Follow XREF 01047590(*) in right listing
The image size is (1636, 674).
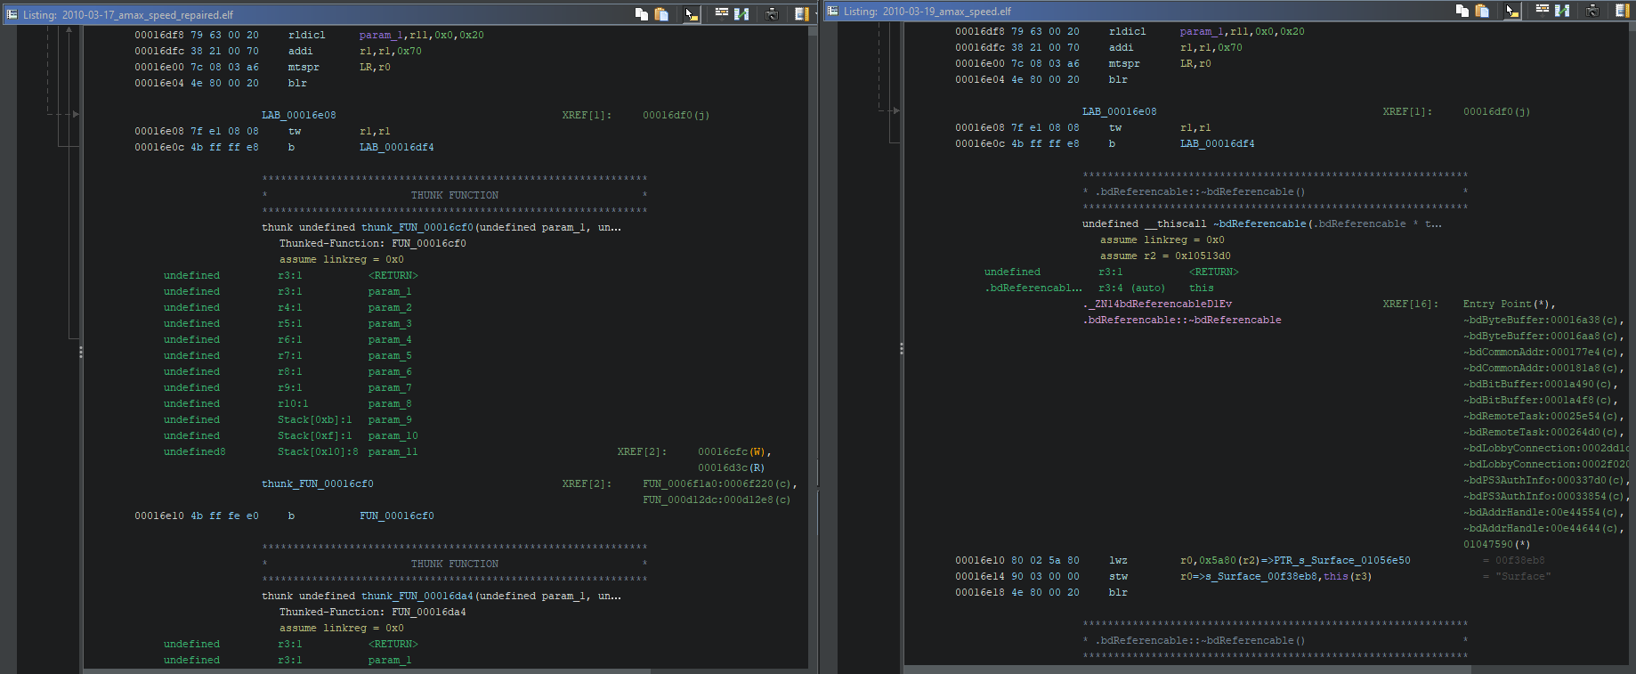coord(1496,545)
